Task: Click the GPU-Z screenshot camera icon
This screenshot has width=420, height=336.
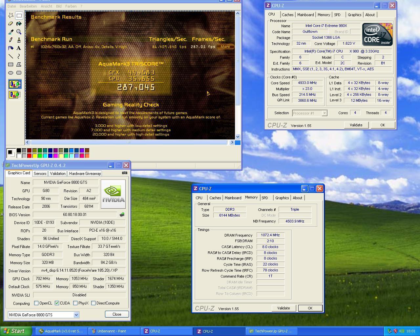Action: (x=125, y=173)
